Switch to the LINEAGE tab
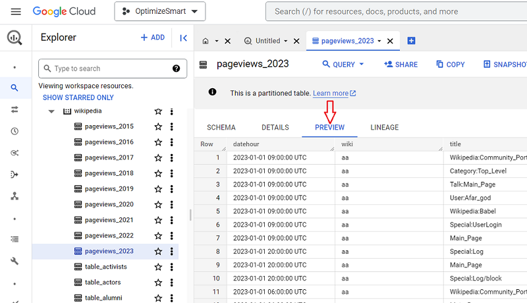Screen dimensions: 527x303 pos(385,127)
